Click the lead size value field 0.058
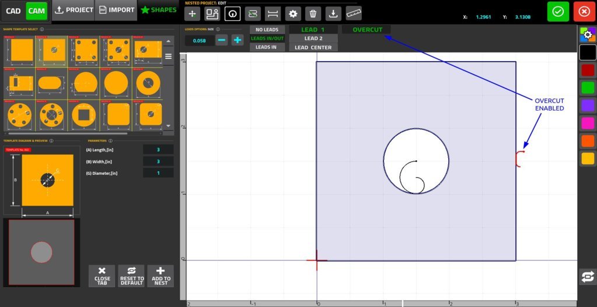597x307 pixels. pyautogui.click(x=199, y=40)
